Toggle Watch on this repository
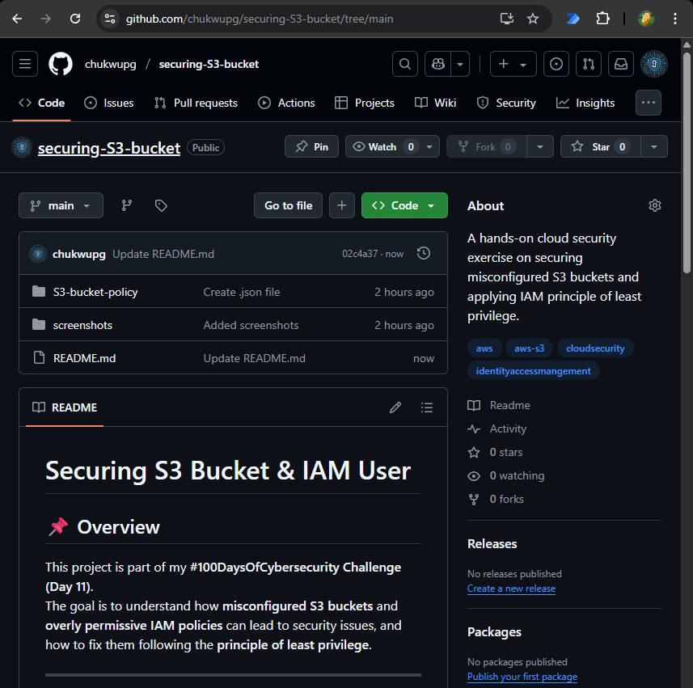Image resolution: width=693 pixels, height=688 pixels. coord(382,146)
